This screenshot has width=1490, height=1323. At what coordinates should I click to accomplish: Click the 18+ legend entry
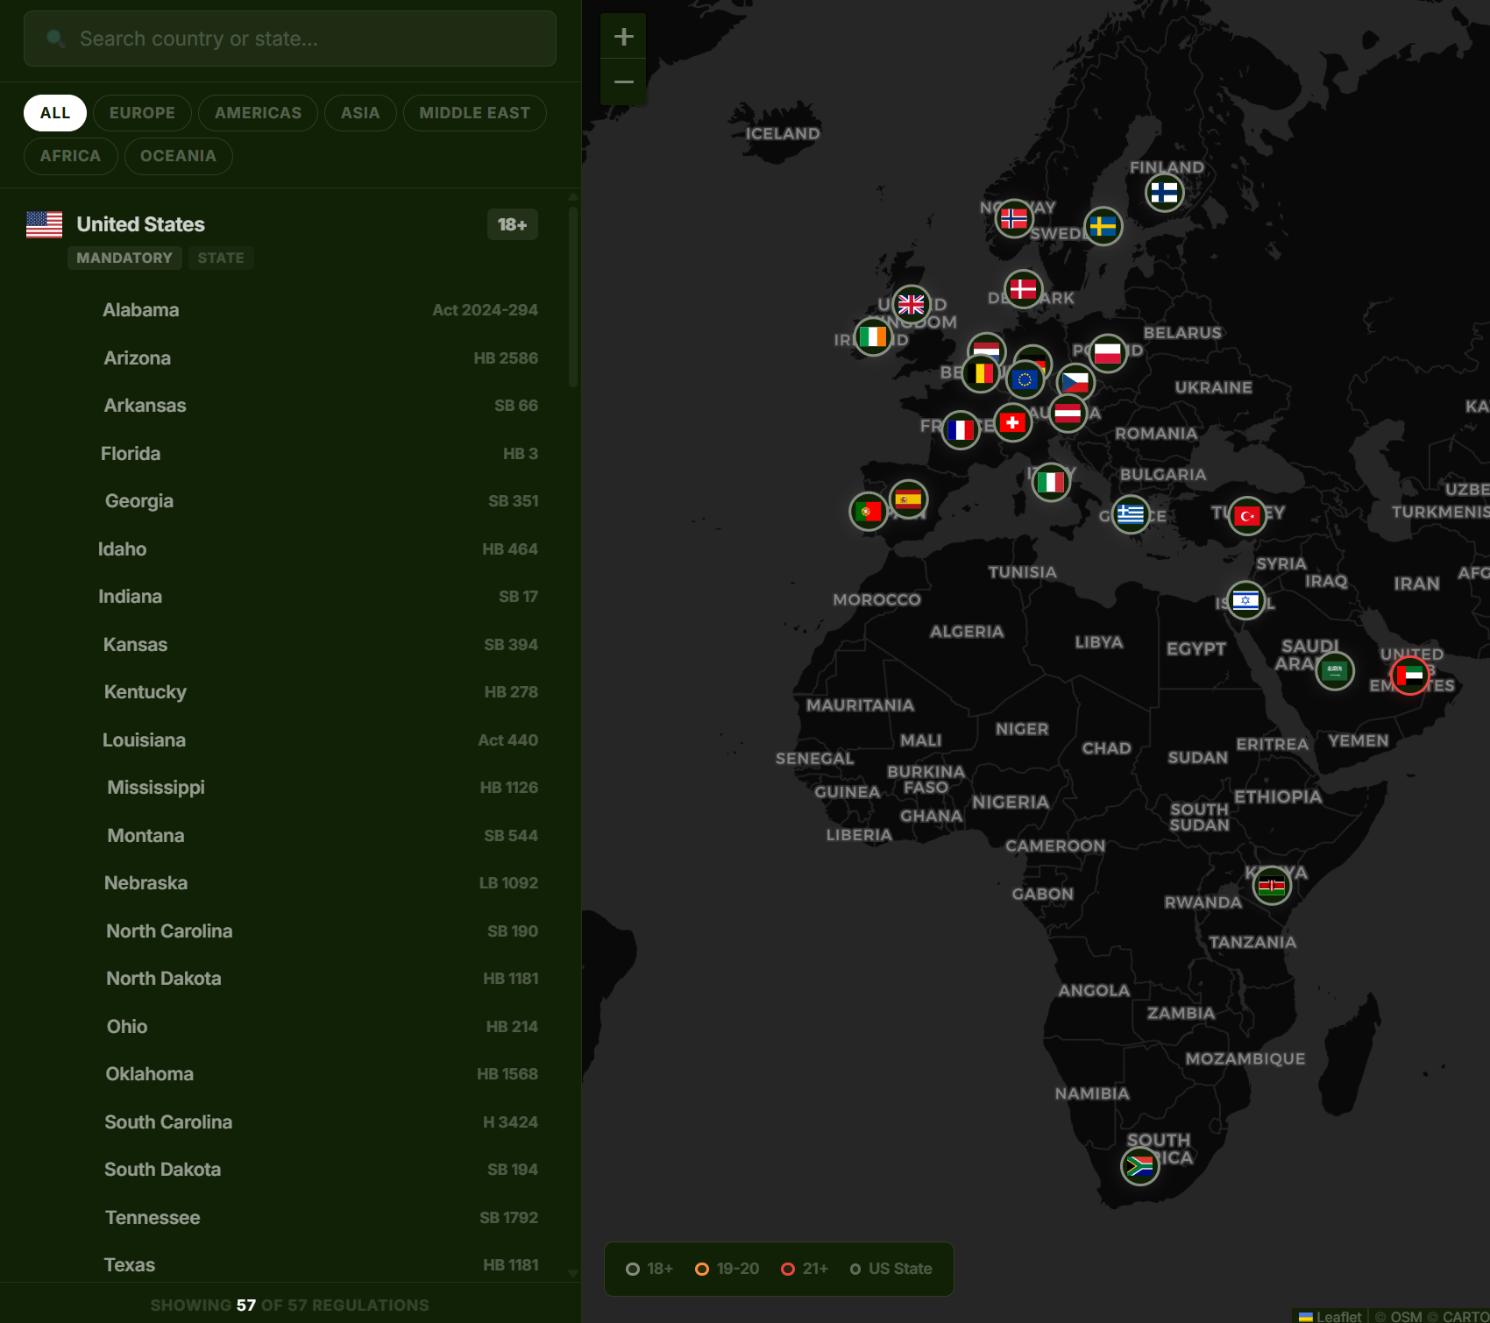coord(649,1269)
